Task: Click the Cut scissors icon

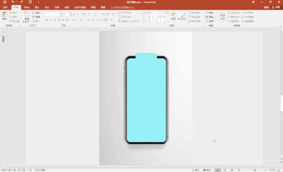Action: pos(11,13)
